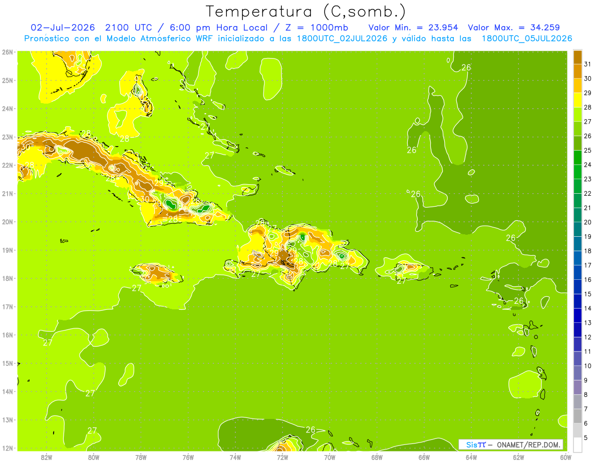Click the 62W longitude axis label
The width and height of the screenshot is (601, 464).
pyautogui.click(x=518, y=457)
